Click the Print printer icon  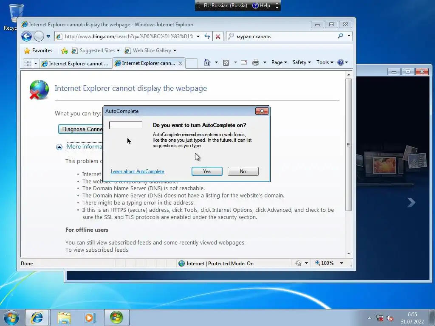pyautogui.click(x=255, y=63)
